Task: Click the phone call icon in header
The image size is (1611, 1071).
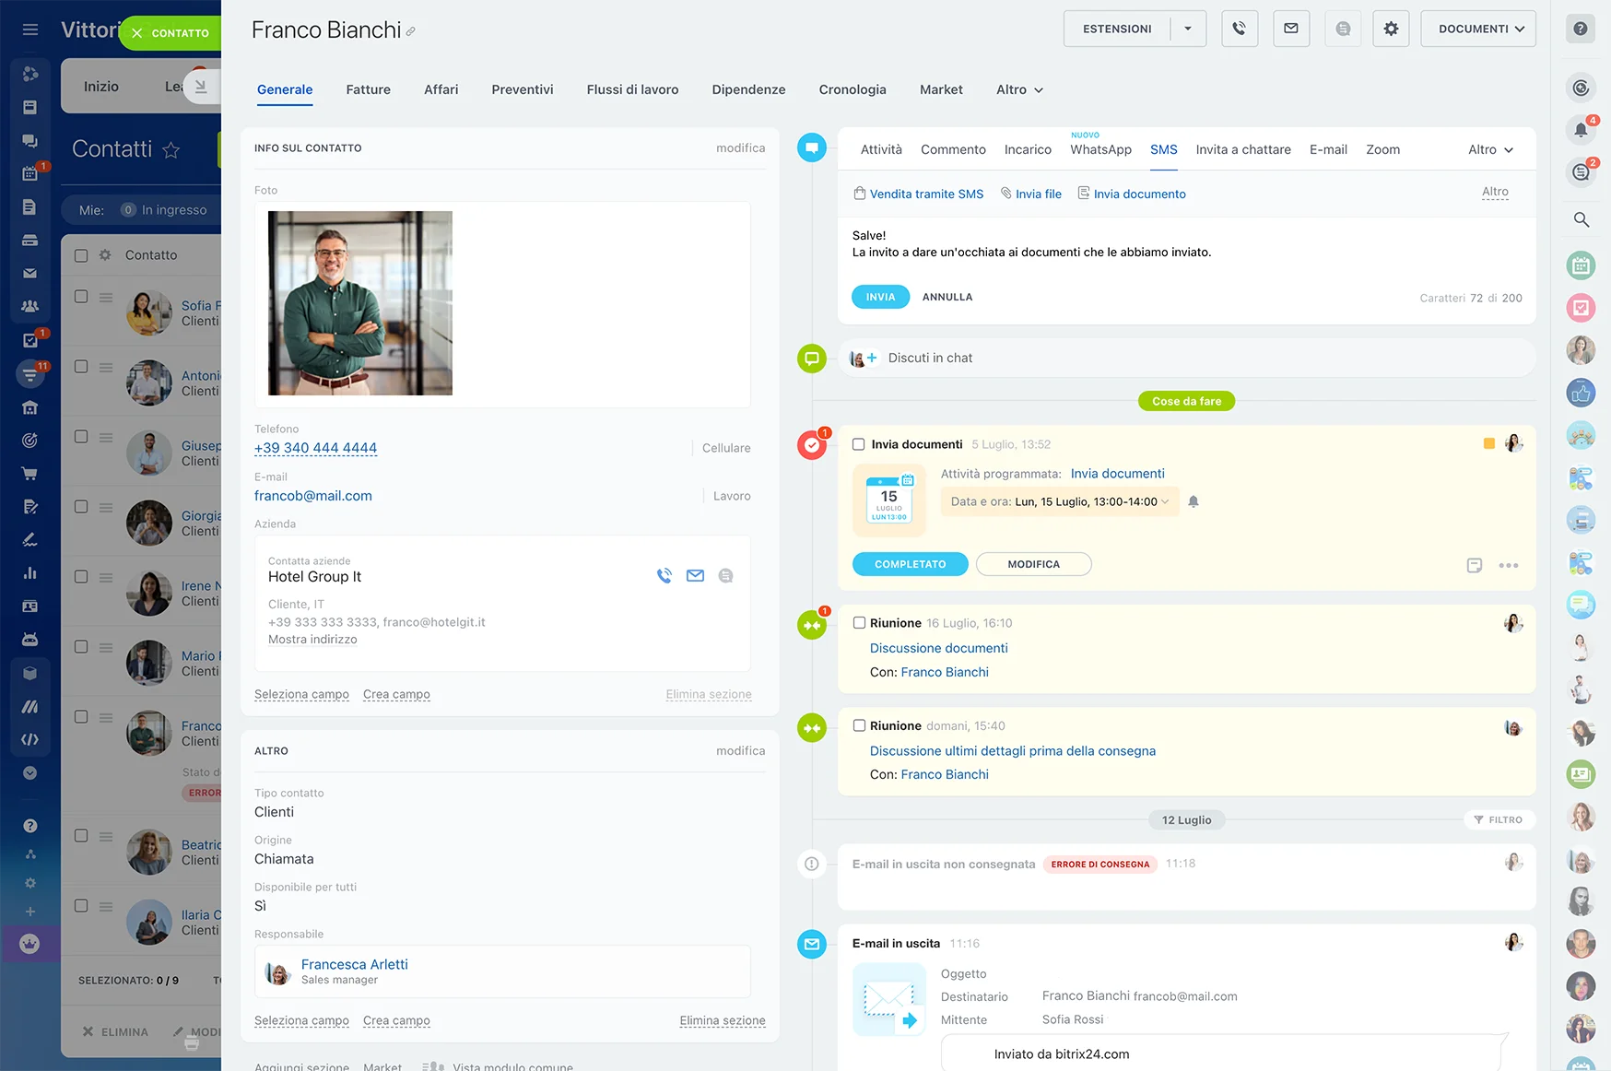Action: [x=1240, y=29]
